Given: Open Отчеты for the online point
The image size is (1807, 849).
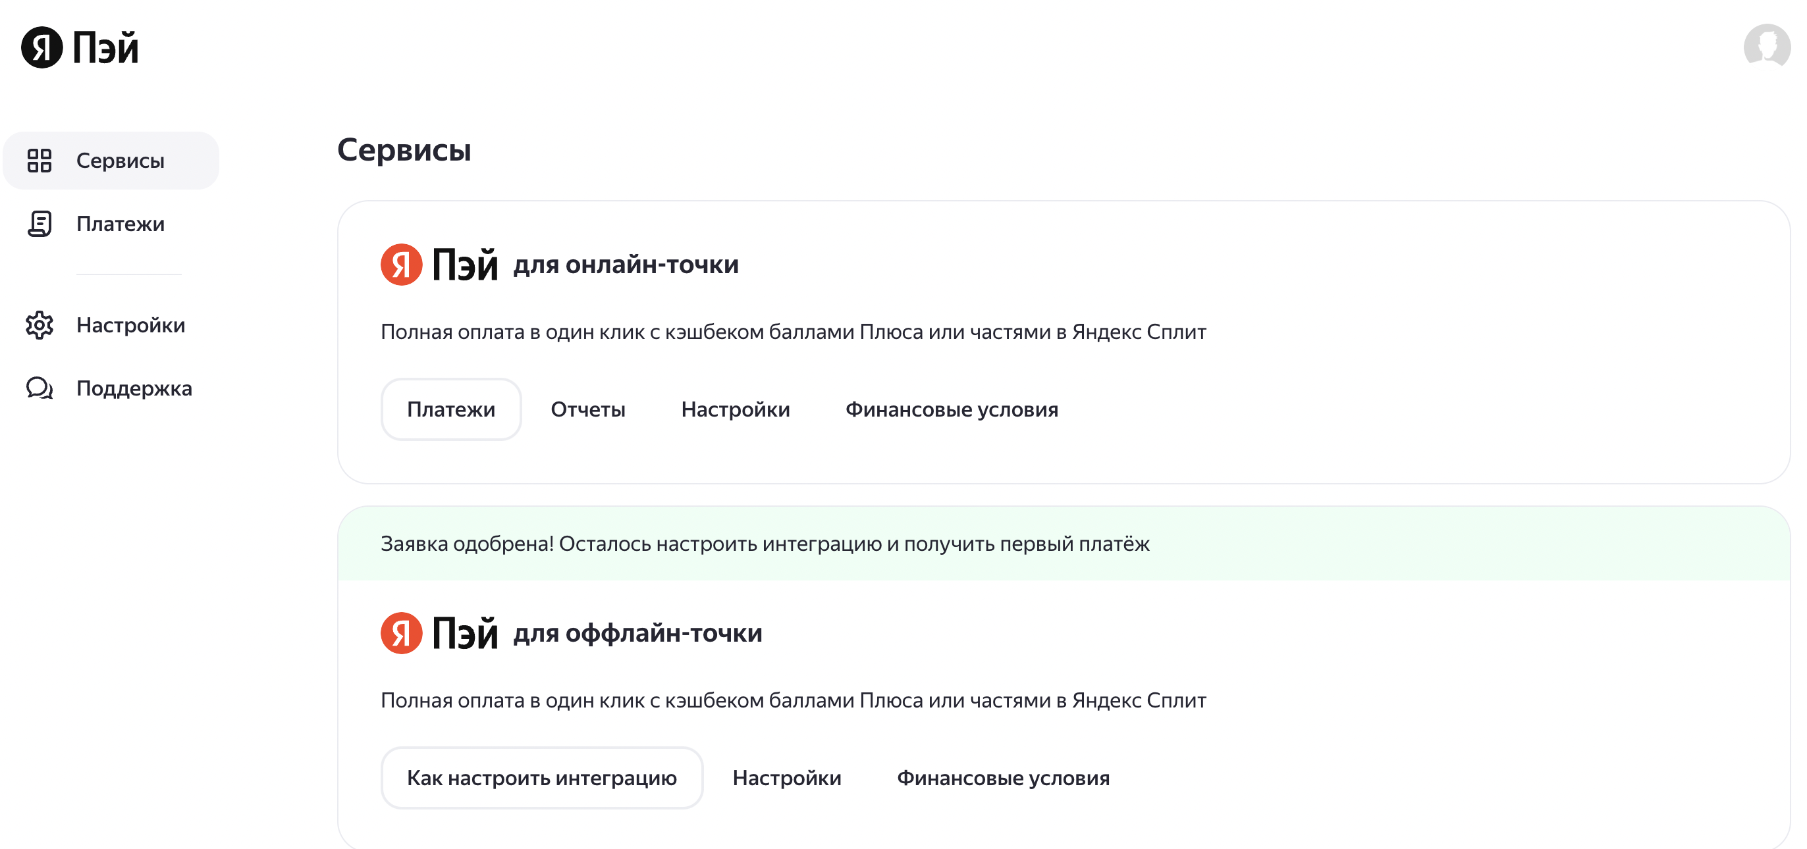Looking at the screenshot, I should tap(588, 409).
